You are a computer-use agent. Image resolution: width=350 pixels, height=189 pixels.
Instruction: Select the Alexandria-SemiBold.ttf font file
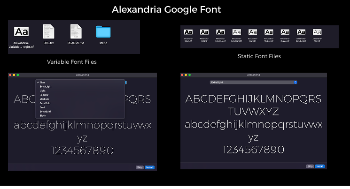click(x=301, y=32)
